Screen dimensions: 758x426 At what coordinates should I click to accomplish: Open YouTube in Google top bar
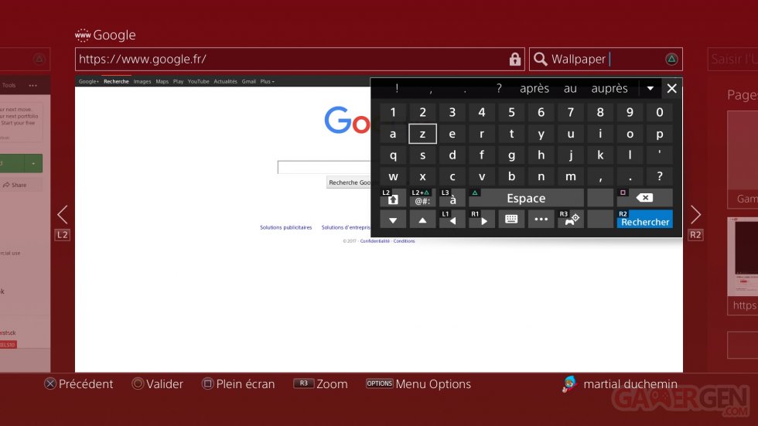[x=198, y=82]
